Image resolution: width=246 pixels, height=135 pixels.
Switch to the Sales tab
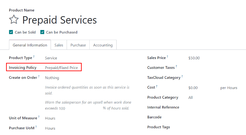pos(59,45)
